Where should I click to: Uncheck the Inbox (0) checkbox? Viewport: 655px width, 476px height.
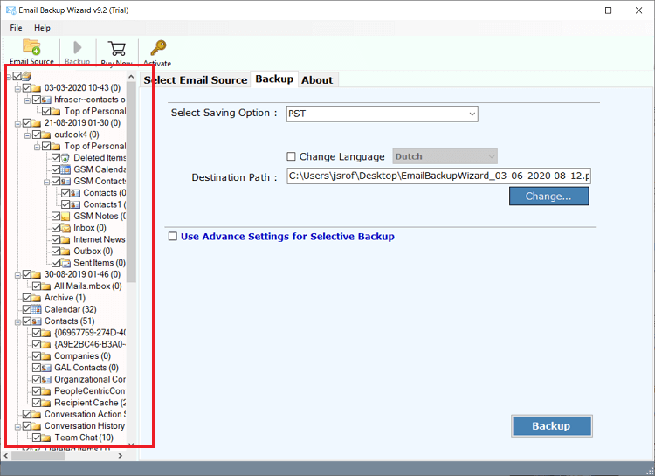point(56,228)
